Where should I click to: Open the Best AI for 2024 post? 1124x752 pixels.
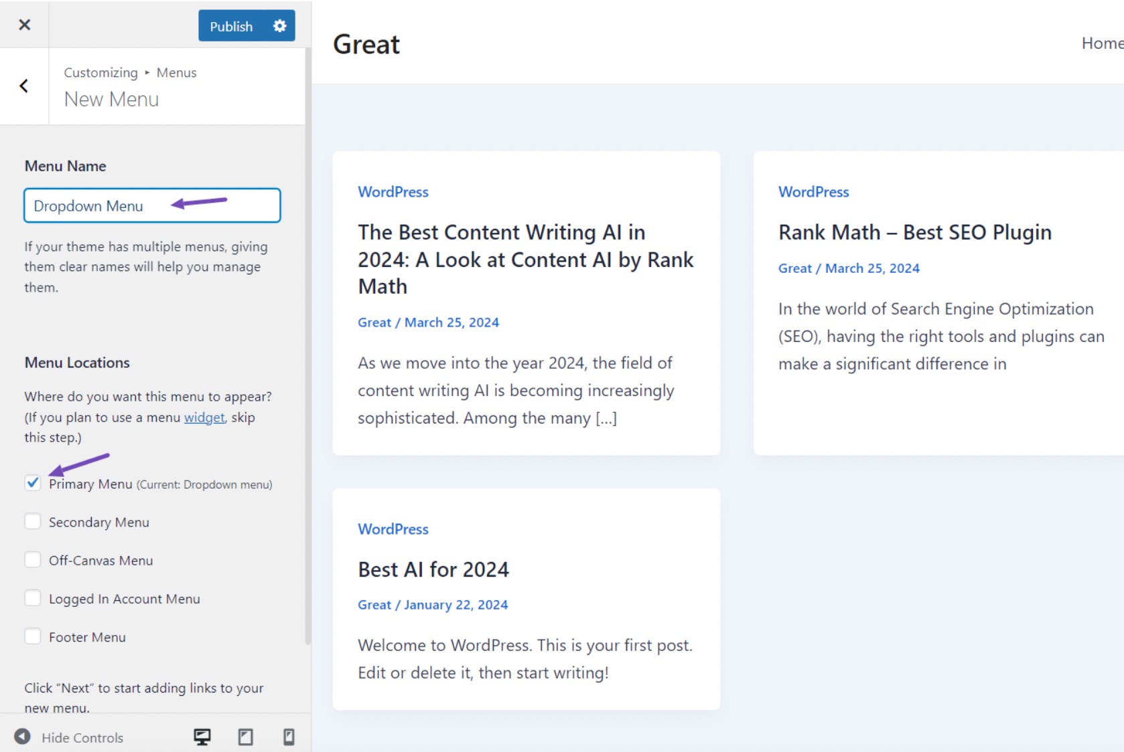(x=433, y=569)
